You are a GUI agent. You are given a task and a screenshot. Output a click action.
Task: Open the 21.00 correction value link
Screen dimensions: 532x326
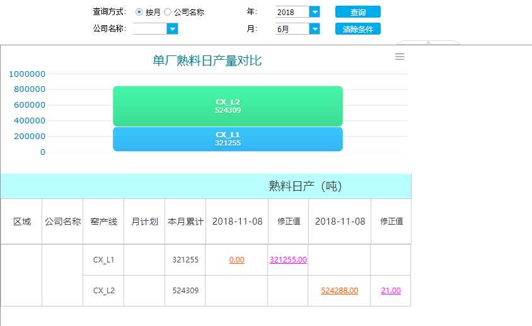click(x=391, y=291)
